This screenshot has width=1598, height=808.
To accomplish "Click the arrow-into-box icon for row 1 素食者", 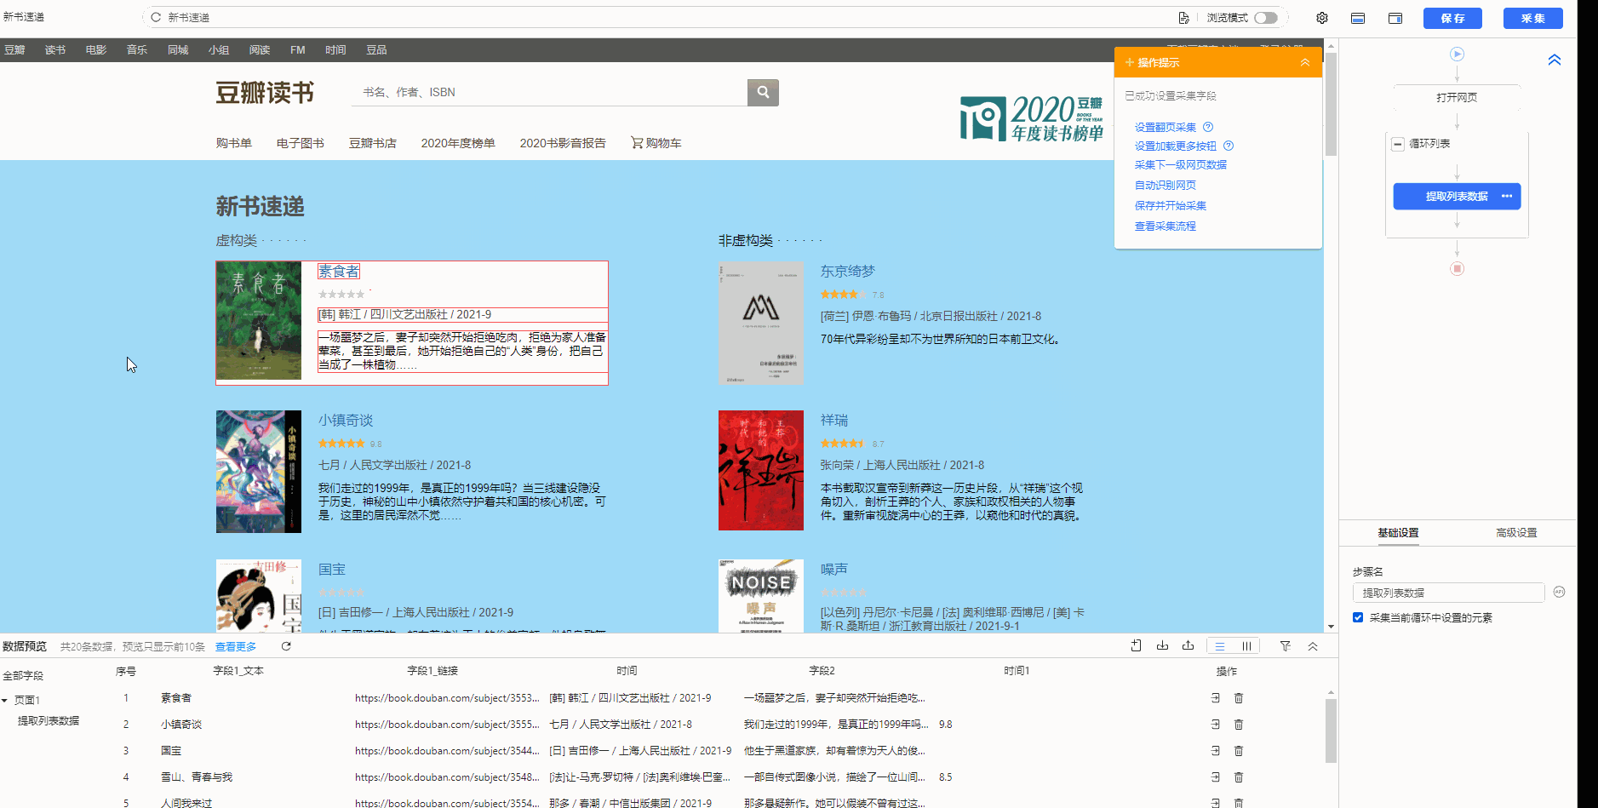I will pyautogui.click(x=1215, y=697).
